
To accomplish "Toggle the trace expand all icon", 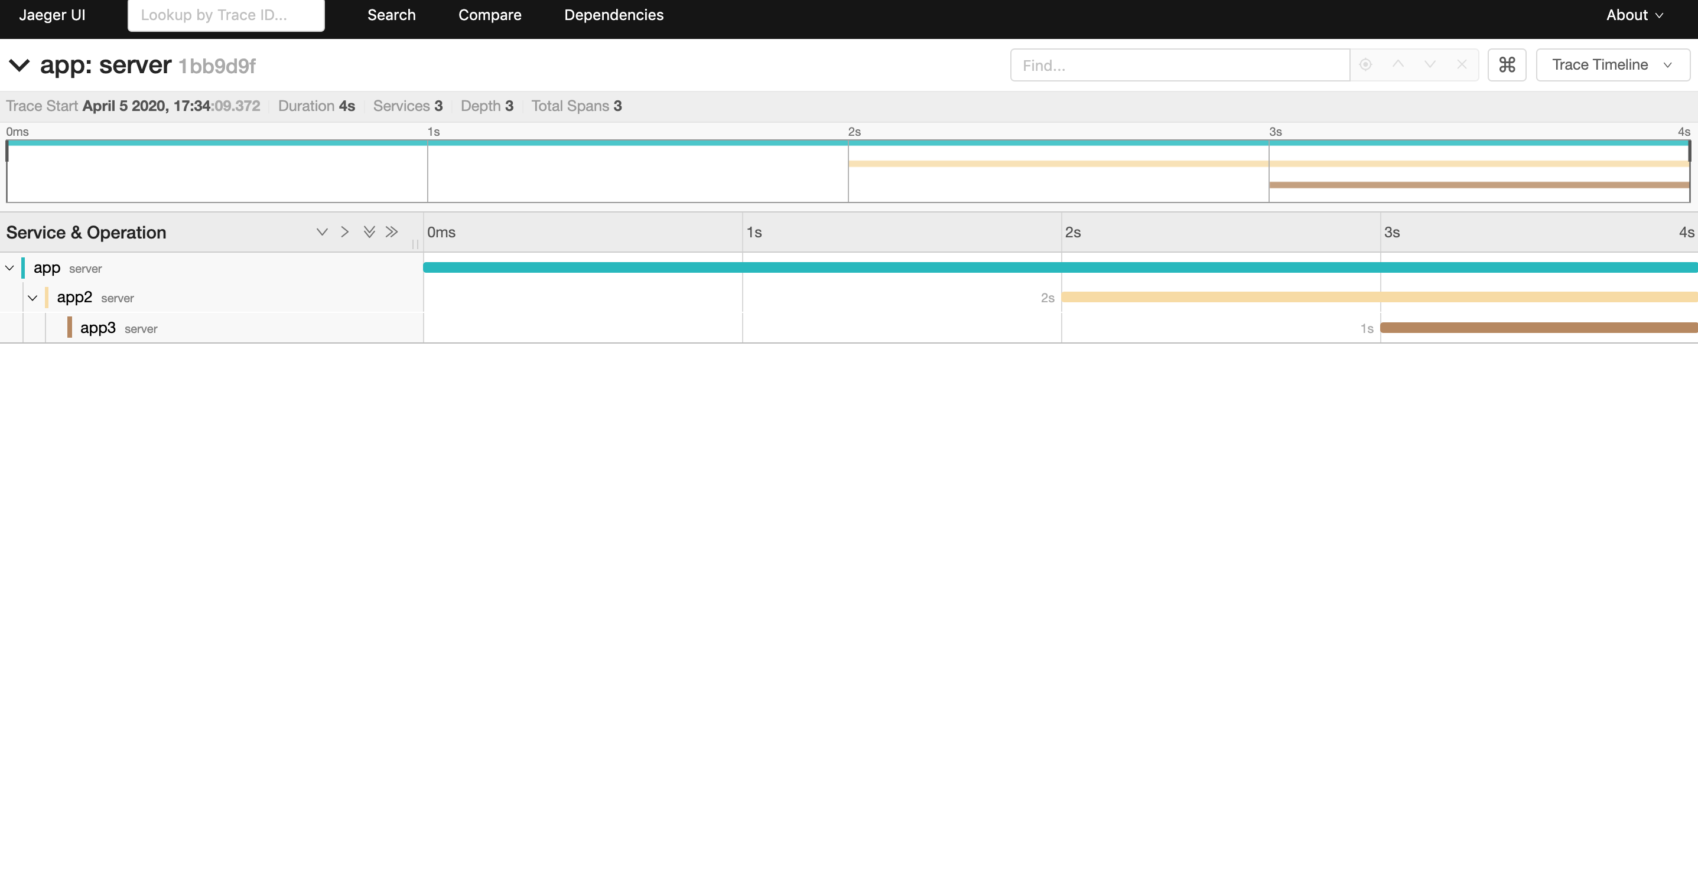I will [367, 231].
